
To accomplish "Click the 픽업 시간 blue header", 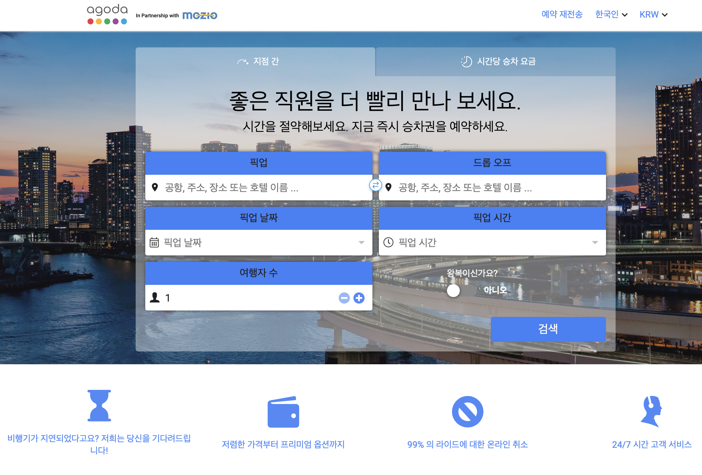I will point(492,218).
